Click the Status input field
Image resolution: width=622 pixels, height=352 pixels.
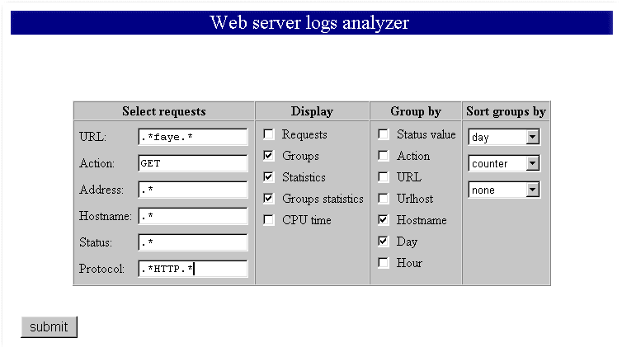click(193, 242)
